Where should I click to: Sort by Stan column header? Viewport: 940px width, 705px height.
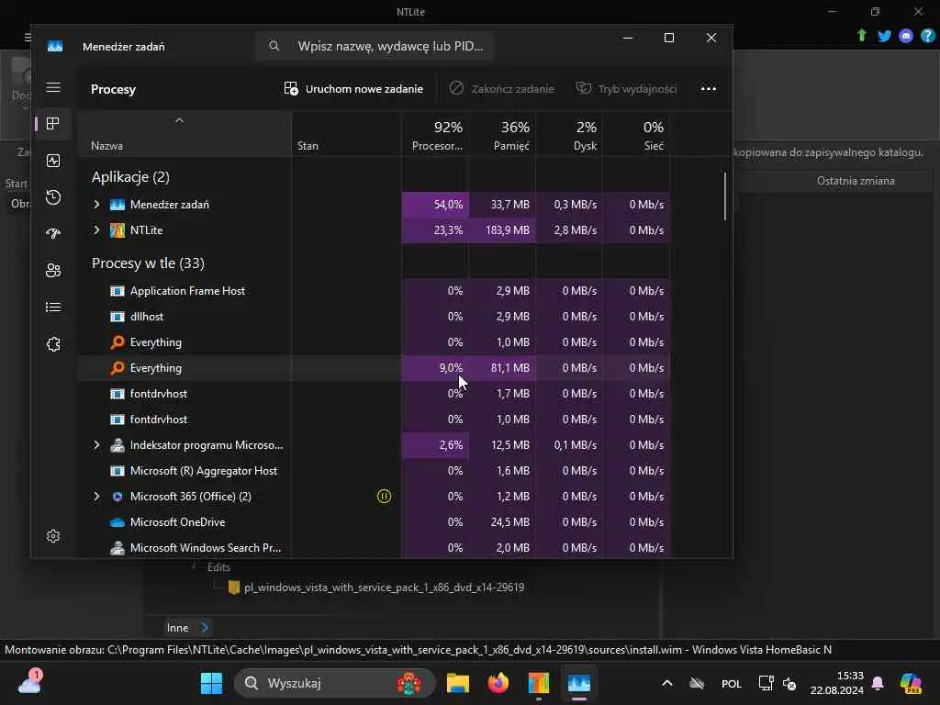pyautogui.click(x=346, y=136)
